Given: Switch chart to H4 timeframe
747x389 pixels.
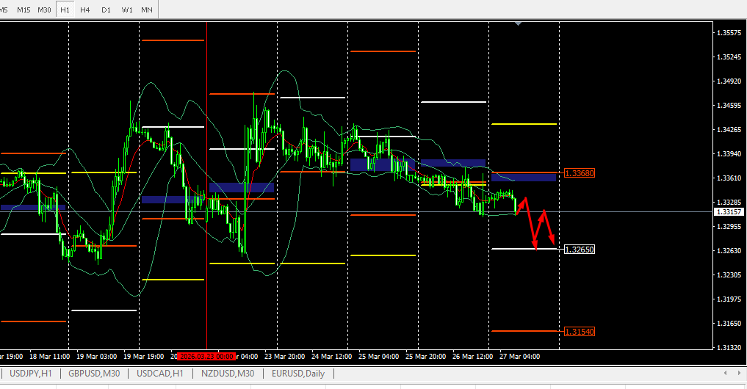Looking at the screenshot, I should click(x=85, y=10).
